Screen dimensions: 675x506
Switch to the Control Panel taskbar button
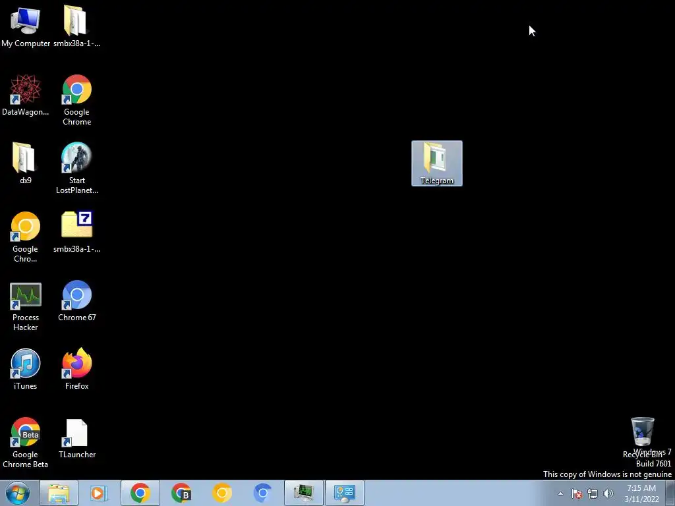point(344,493)
